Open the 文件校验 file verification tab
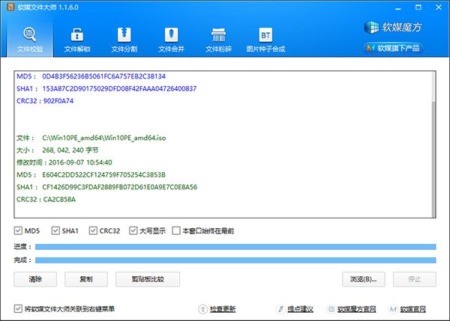 (x=30, y=39)
